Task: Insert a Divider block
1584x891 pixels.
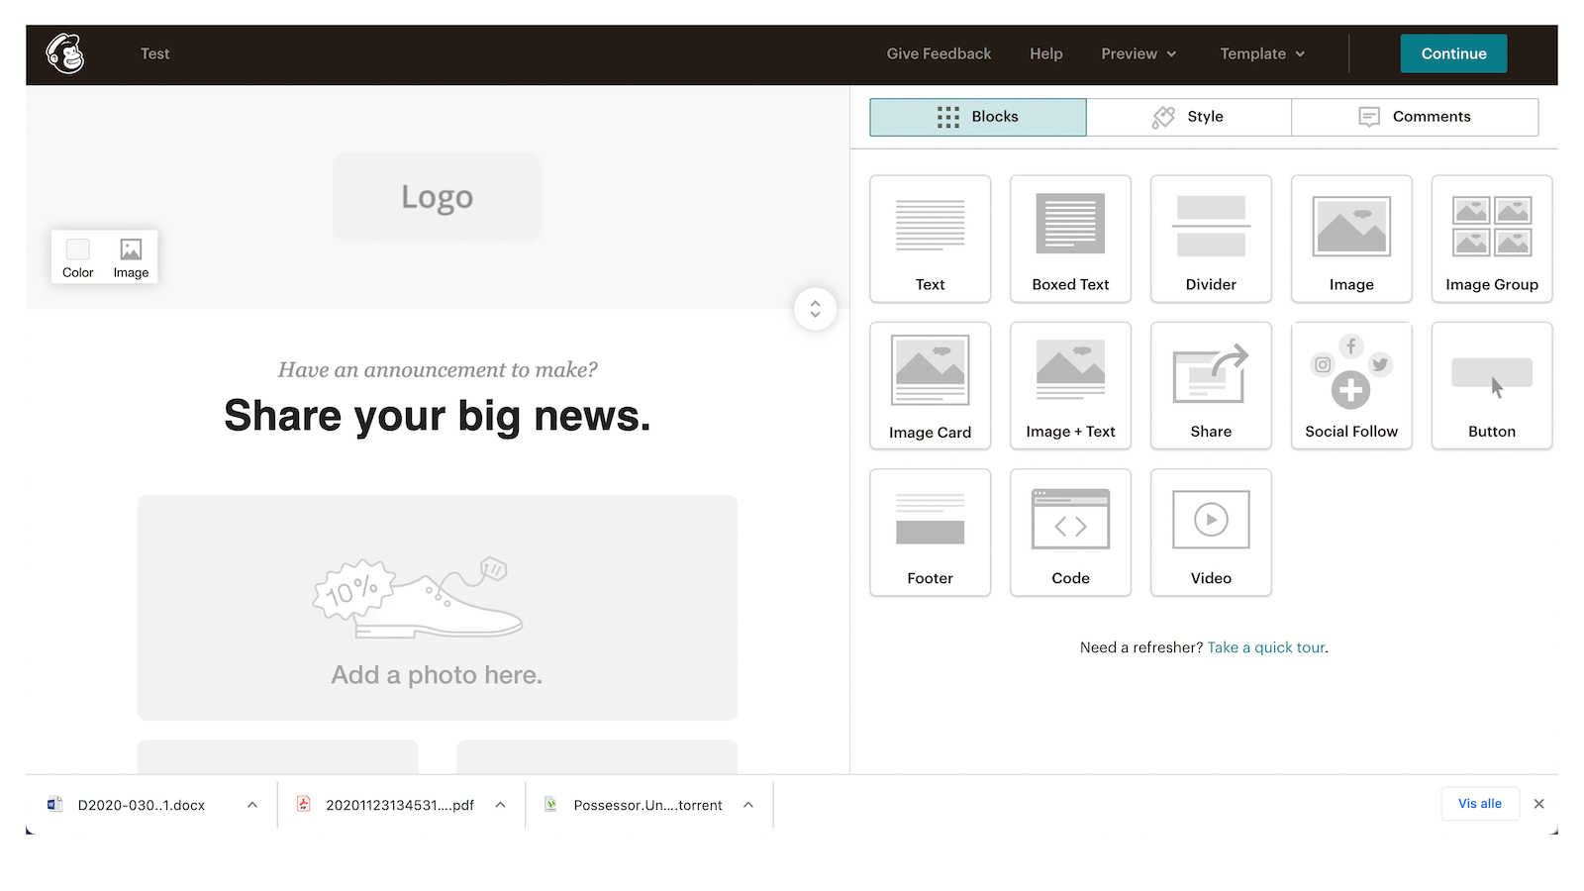Action: pos(1210,238)
